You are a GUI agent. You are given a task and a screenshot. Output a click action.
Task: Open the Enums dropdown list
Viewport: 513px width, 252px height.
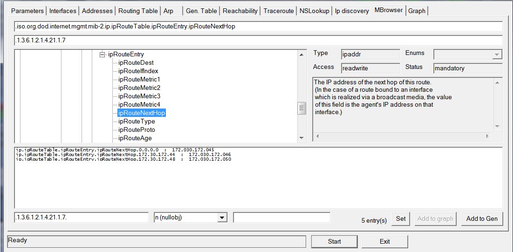pyautogui.click(x=497, y=54)
